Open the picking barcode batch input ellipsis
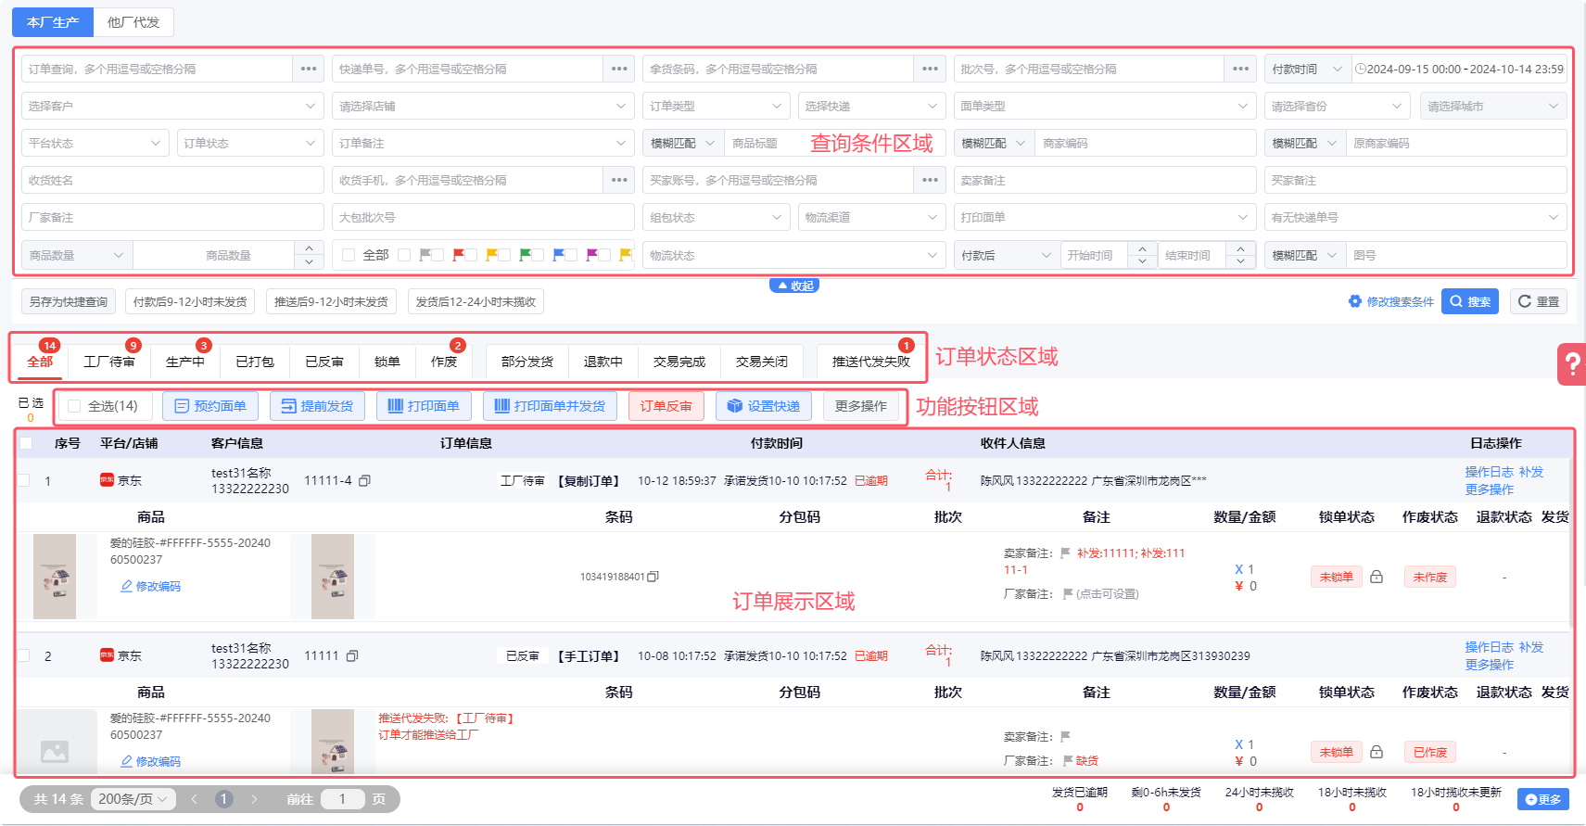1586x826 pixels. pyautogui.click(x=930, y=69)
